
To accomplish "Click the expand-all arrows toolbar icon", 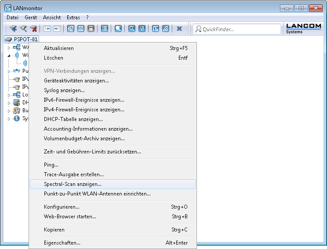I will pyautogui.click(x=58, y=29).
